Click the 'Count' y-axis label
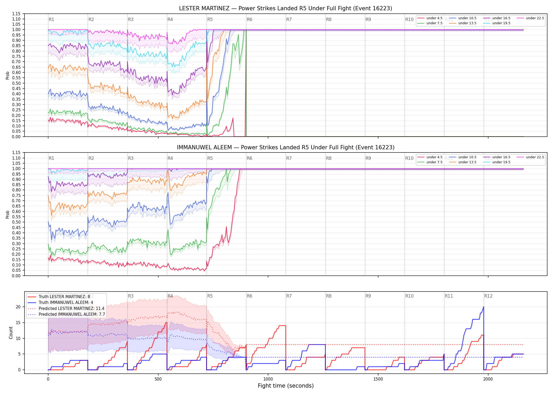The width and height of the screenshot is (553, 395). pyautogui.click(x=11, y=333)
